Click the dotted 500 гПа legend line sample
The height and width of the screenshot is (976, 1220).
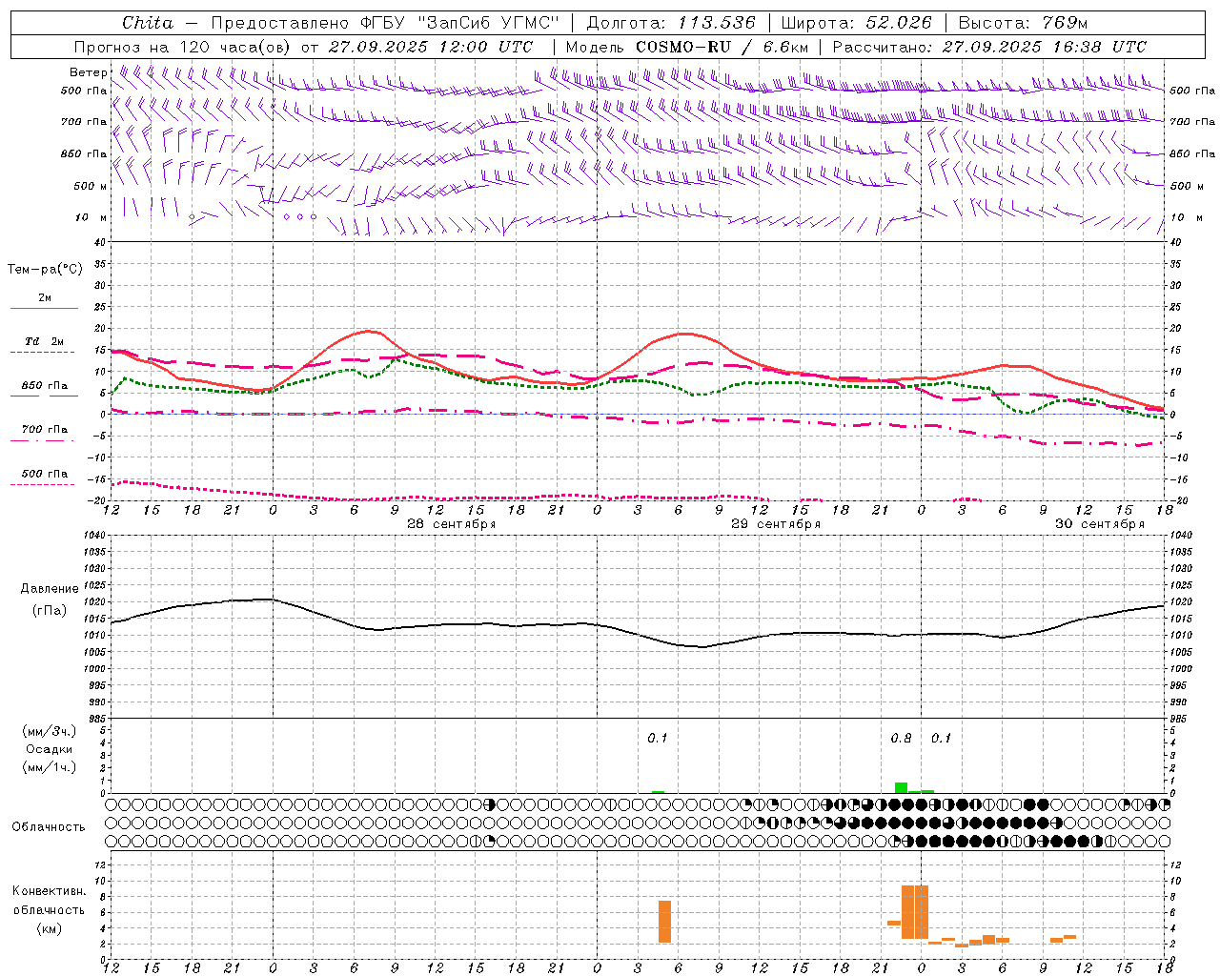click(42, 484)
